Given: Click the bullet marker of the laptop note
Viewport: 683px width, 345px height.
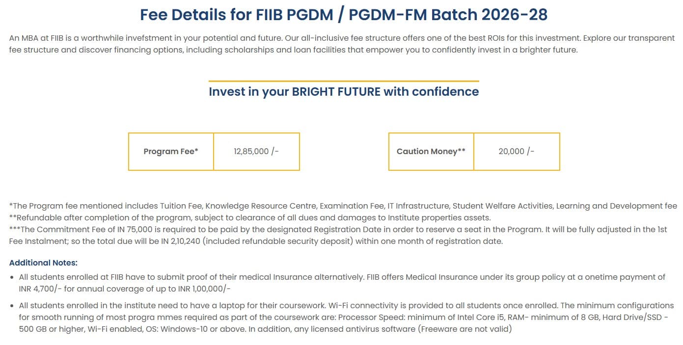Looking at the screenshot, I should tap(12, 306).
